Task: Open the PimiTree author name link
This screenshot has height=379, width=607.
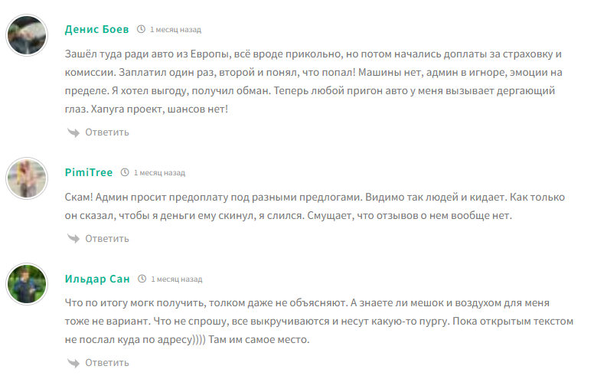Action: (89, 172)
